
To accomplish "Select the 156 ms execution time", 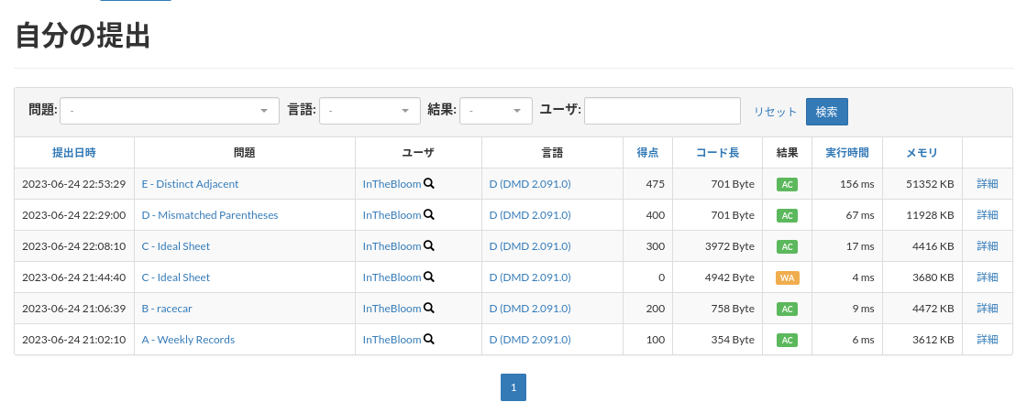I will [x=857, y=184].
